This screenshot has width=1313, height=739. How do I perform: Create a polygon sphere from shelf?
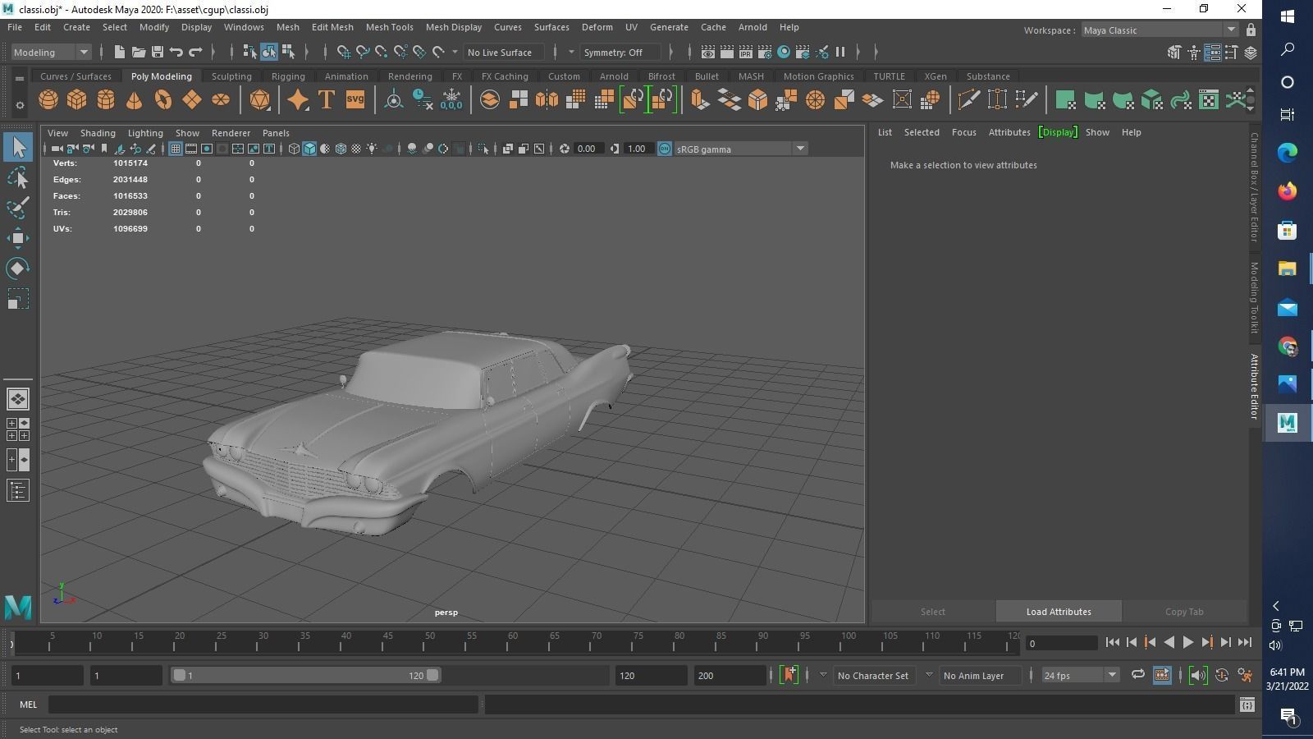coord(48,100)
